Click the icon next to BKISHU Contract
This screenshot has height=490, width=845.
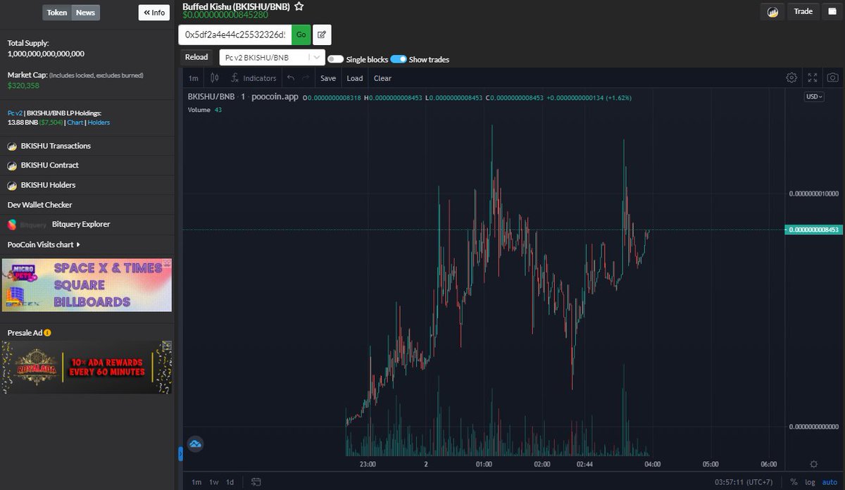coord(12,165)
